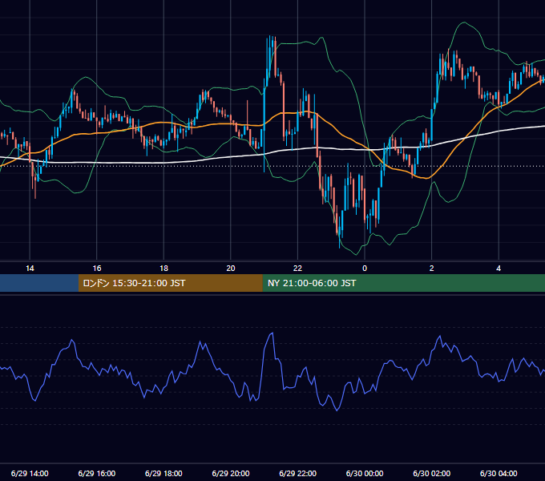Click the London 15:30-21:00 JST session bar
The image size is (545, 481).
170,283
